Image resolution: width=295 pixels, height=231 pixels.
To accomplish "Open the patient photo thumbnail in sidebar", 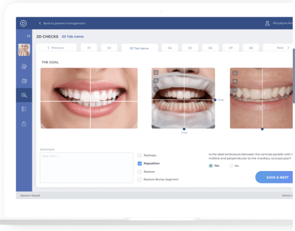I will pyautogui.click(x=23, y=50).
